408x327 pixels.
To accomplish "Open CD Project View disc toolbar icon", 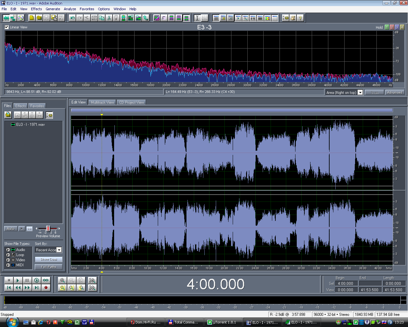I will pyautogui.click(x=21, y=18).
